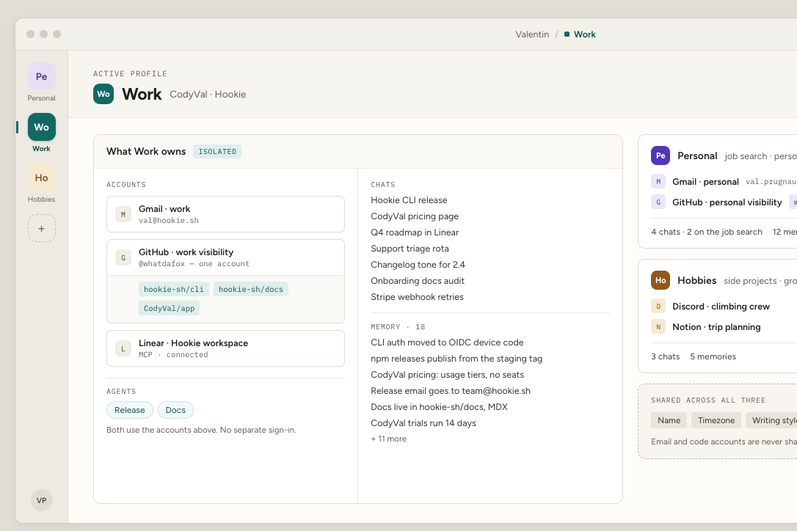Click '5 memories' on Hobbies card
The height and width of the screenshot is (531, 797).
point(713,356)
